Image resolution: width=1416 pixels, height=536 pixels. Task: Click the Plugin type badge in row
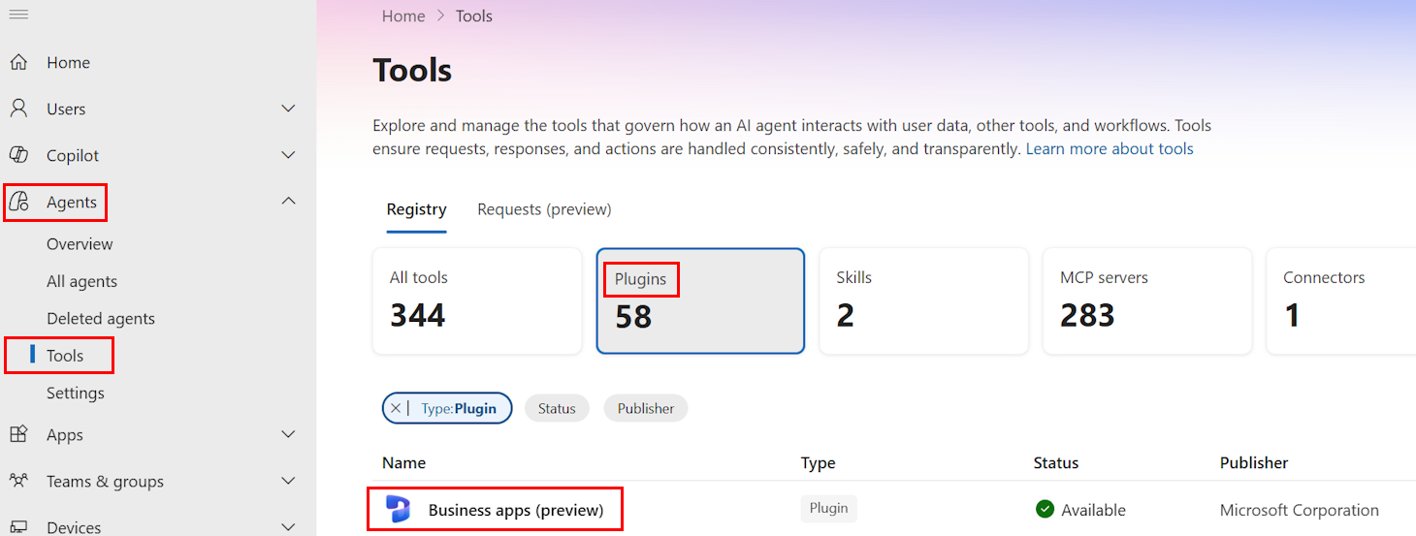pos(829,508)
